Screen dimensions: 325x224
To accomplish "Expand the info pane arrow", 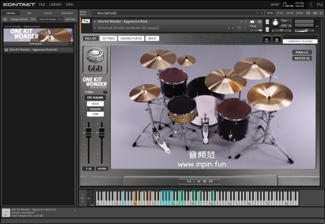I will point(75,211).
